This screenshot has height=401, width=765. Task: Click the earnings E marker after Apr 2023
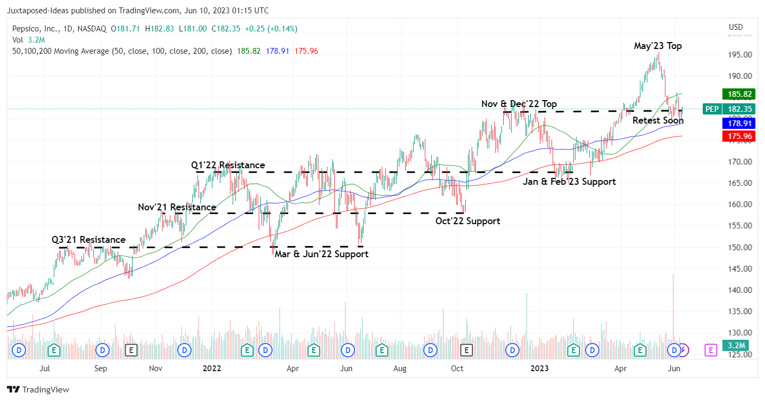(640, 350)
